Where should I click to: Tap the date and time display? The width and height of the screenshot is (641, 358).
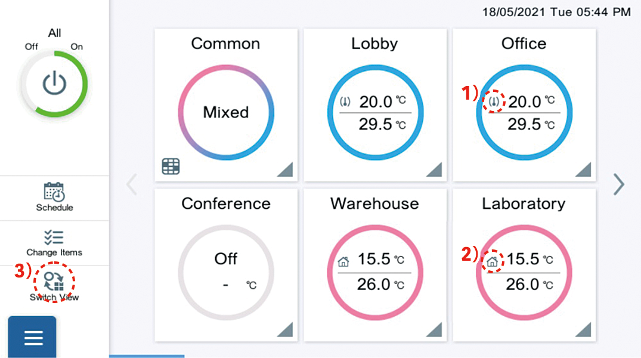point(558,11)
